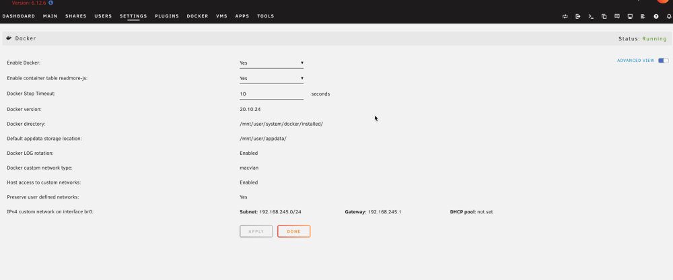The height and width of the screenshot is (280, 673).
Task: Click the Enable Docker label
Action: coord(24,63)
